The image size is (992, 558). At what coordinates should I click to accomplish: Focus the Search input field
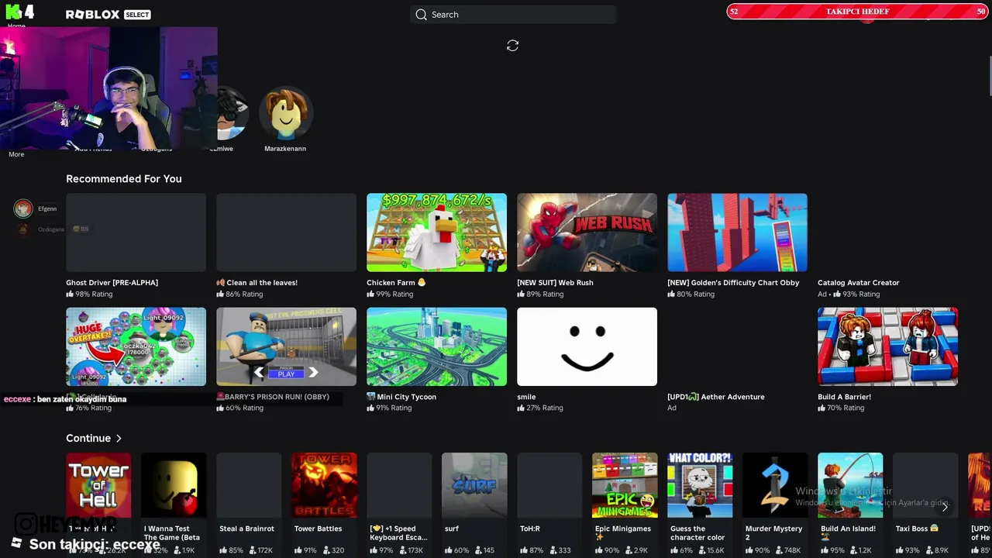pyautogui.click(x=513, y=15)
